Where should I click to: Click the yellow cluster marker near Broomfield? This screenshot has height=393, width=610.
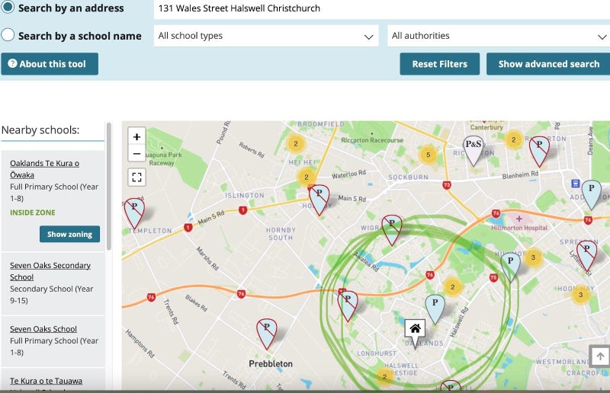[296, 142]
